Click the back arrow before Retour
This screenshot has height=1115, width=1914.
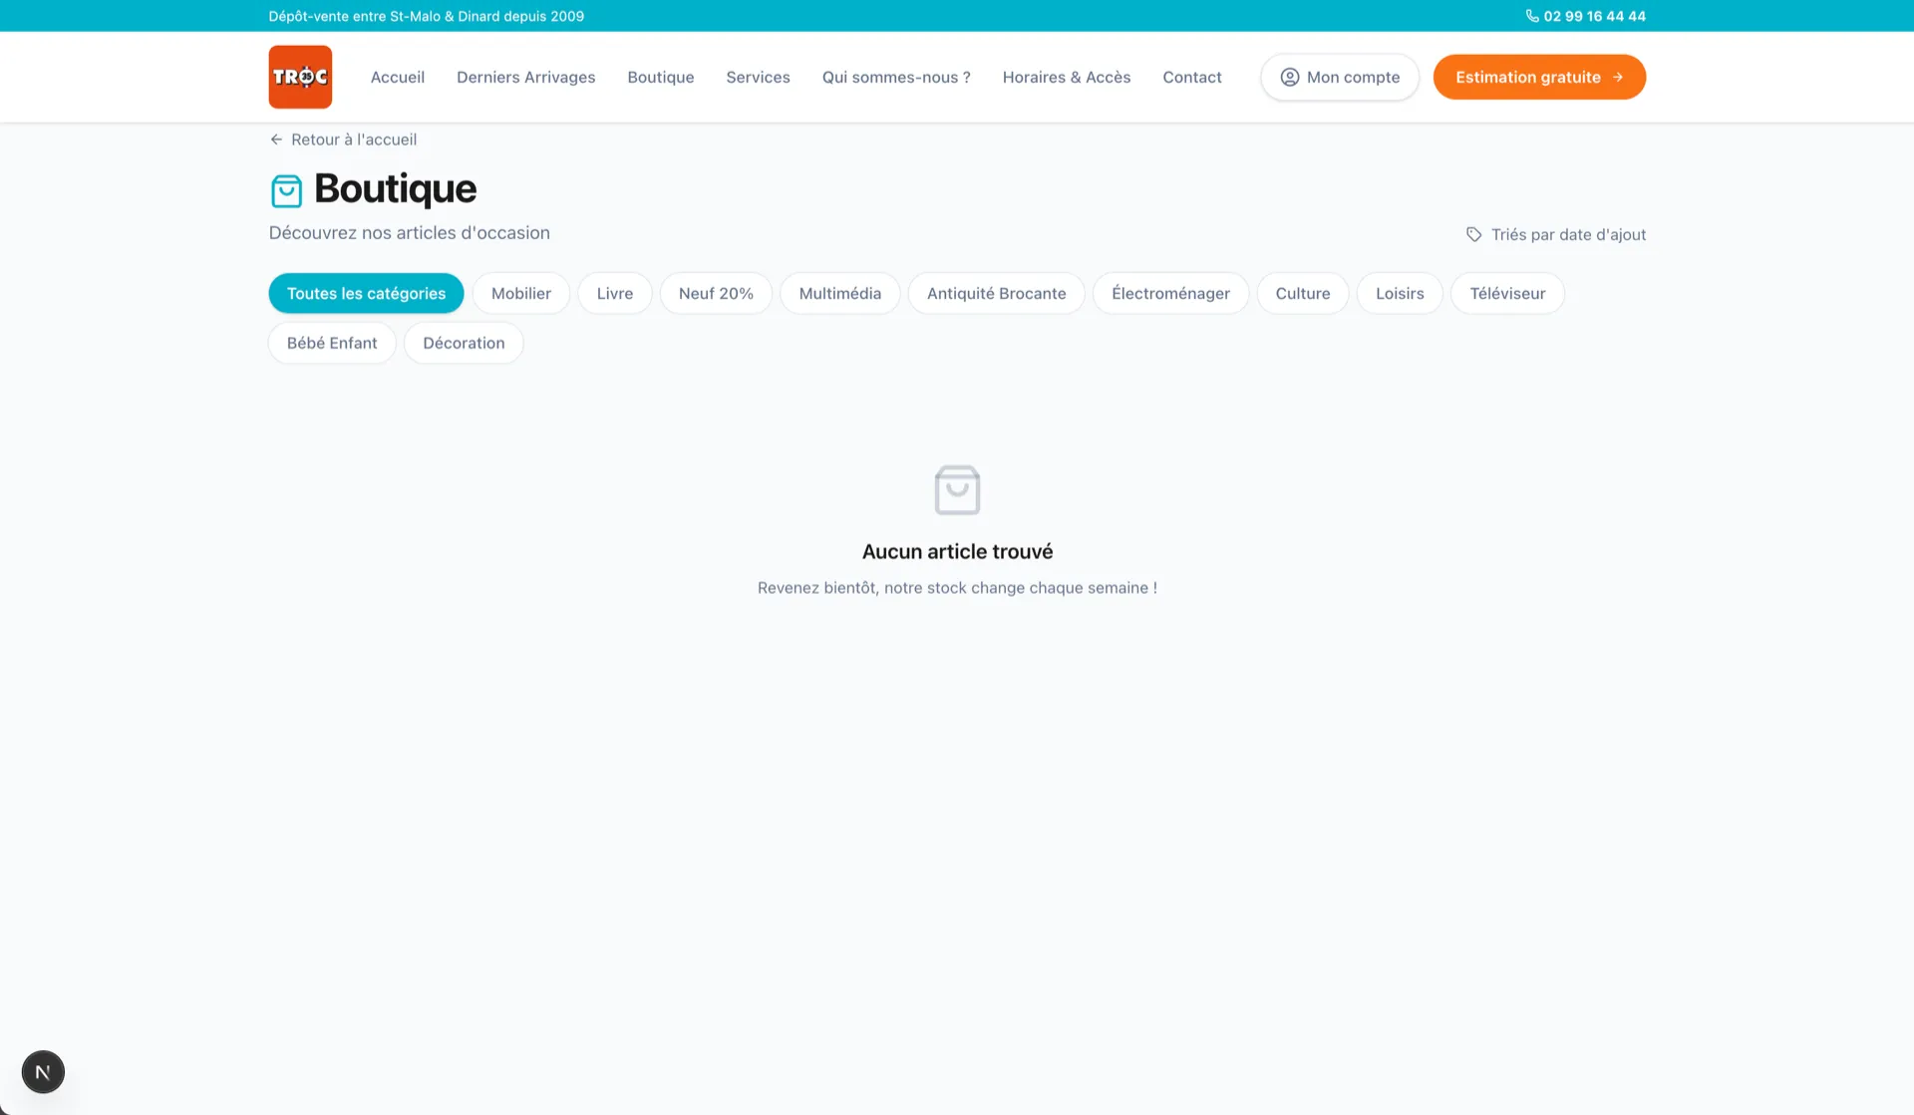point(276,139)
